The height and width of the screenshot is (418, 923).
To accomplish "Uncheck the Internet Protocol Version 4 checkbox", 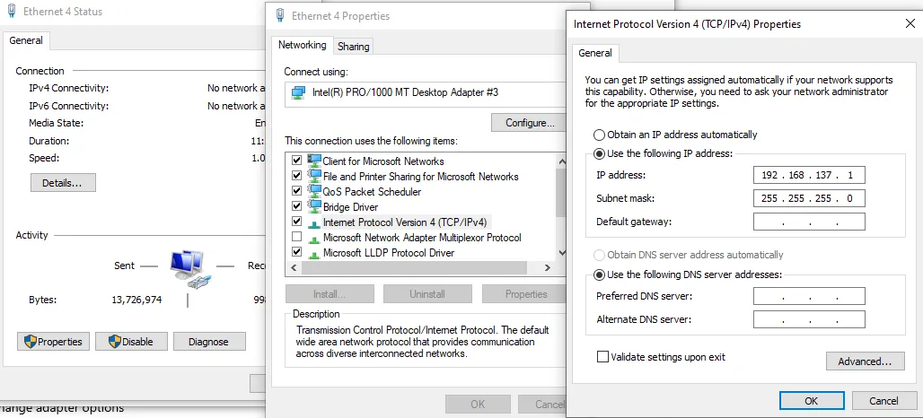I will point(297,222).
